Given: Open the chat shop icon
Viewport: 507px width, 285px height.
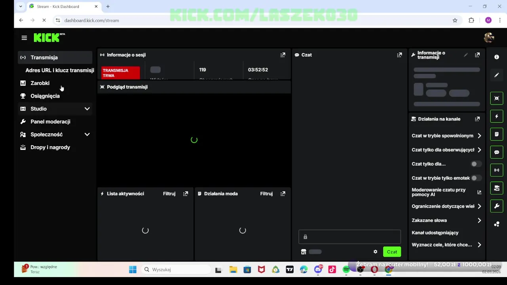Looking at the screenshot, I should click(303, 252).
